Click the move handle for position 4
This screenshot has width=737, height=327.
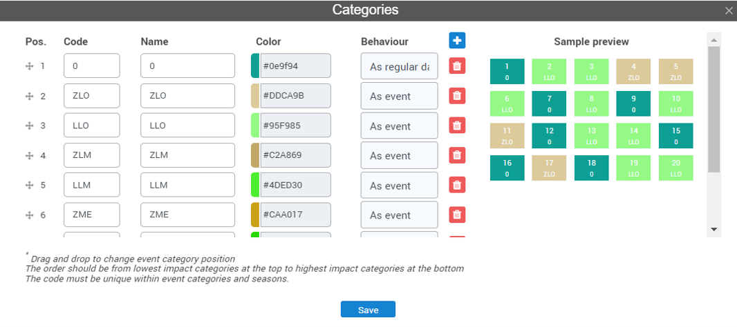coord(29,156)
